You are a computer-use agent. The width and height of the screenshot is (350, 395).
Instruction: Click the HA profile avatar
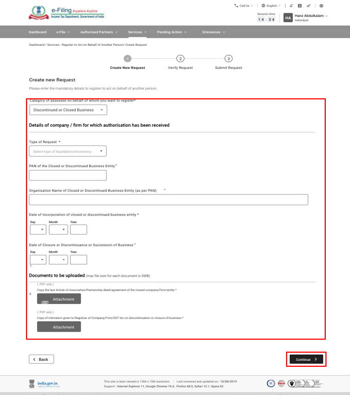click(288, 18)
